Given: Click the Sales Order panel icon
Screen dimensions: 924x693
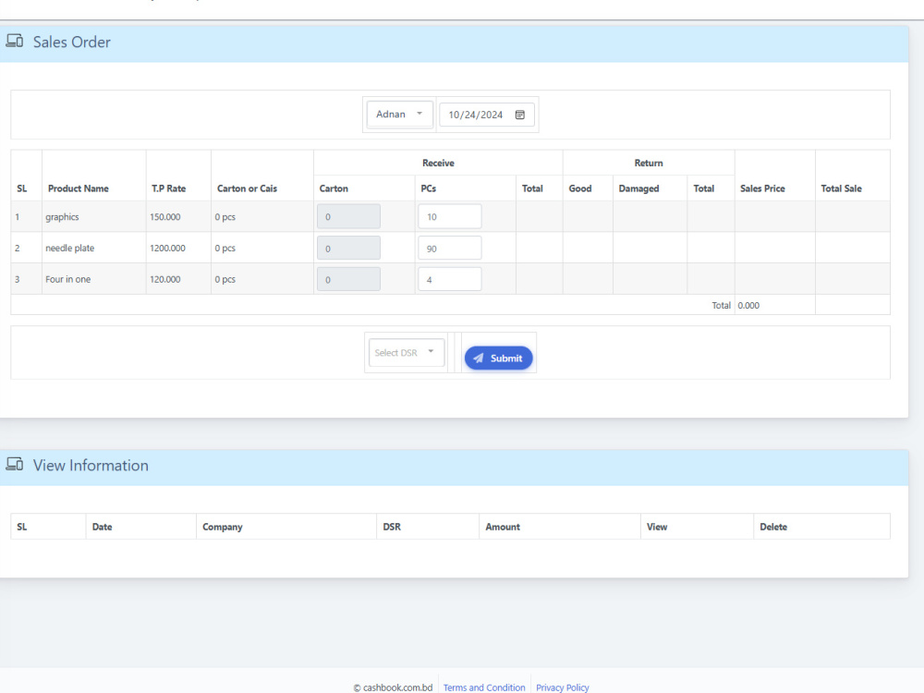Looking at the screenshot, I should pyautogui.click(x=14, y=42).
